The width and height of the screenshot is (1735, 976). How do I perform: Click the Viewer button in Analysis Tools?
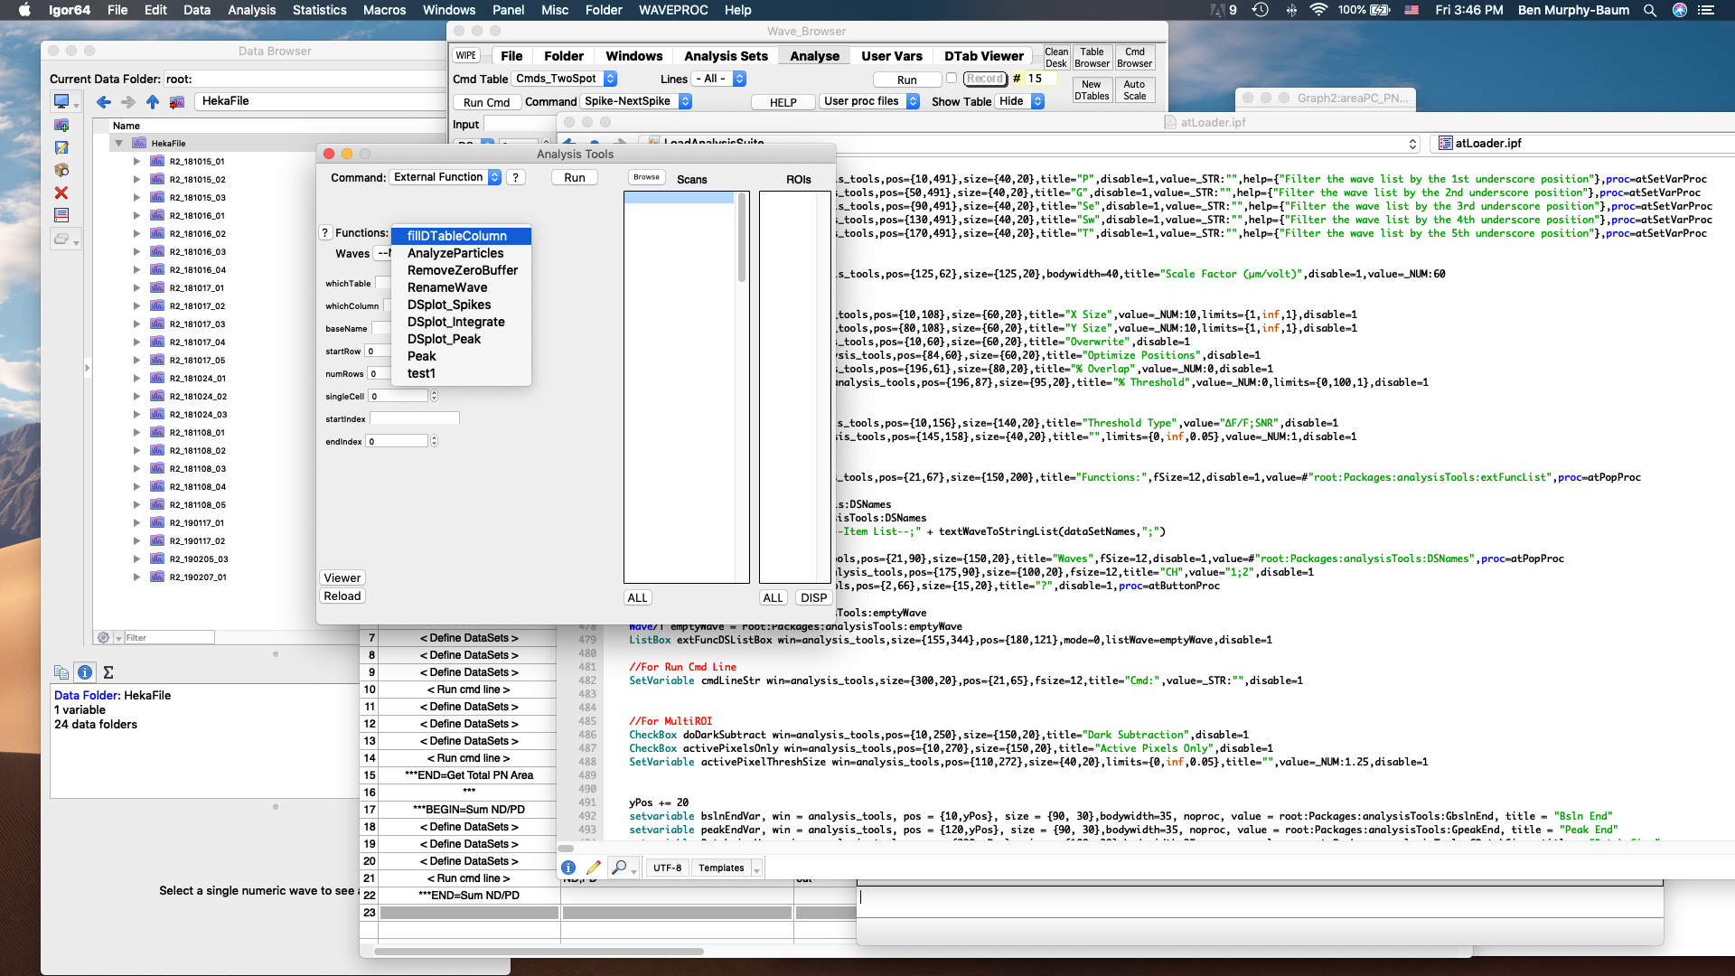pyautogui.click(x=342, y=578)
